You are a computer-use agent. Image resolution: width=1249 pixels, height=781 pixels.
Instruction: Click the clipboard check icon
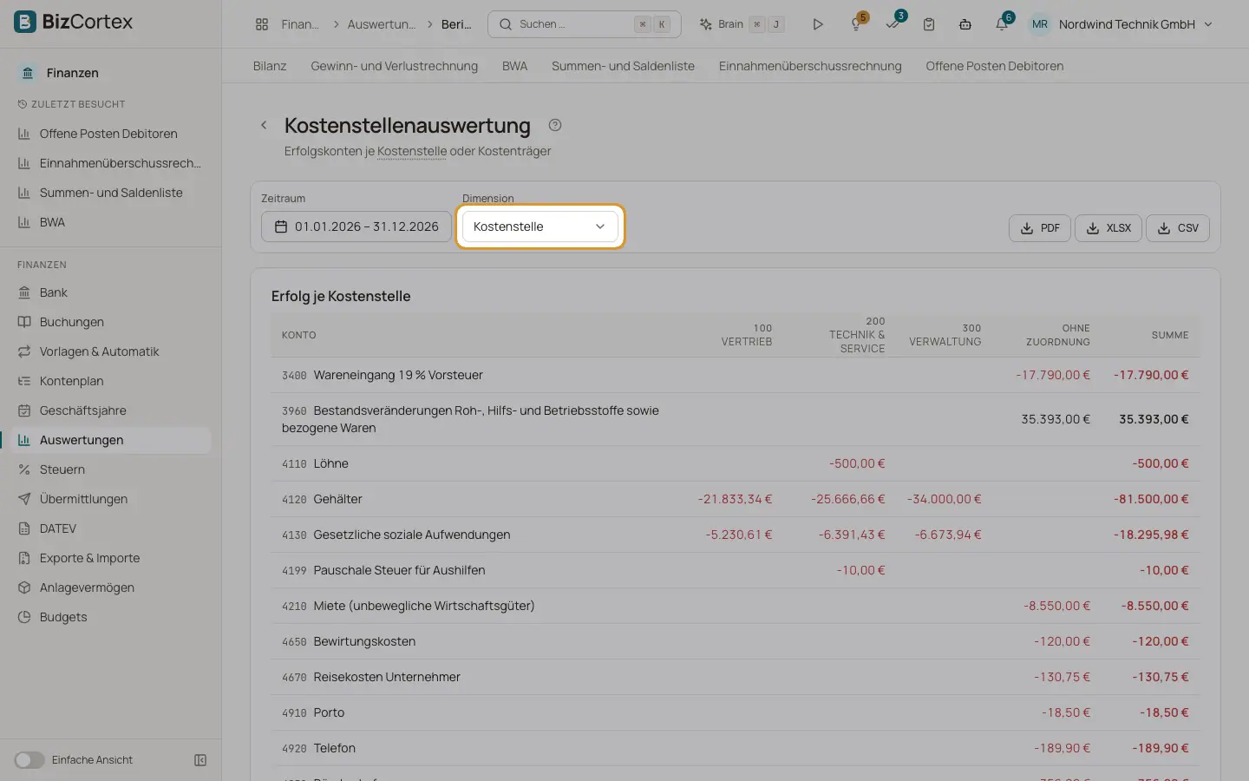929,24
